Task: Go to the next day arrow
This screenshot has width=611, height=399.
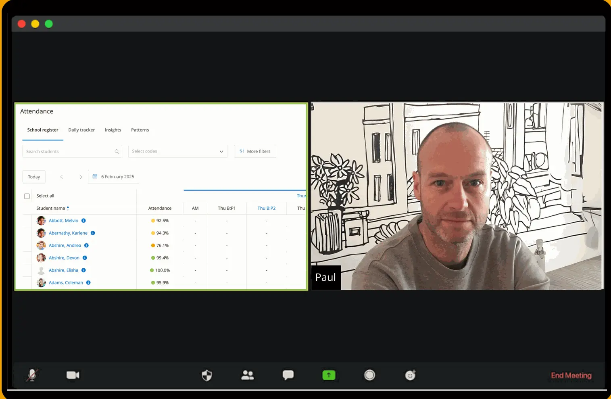Action: tap(81, 177)
